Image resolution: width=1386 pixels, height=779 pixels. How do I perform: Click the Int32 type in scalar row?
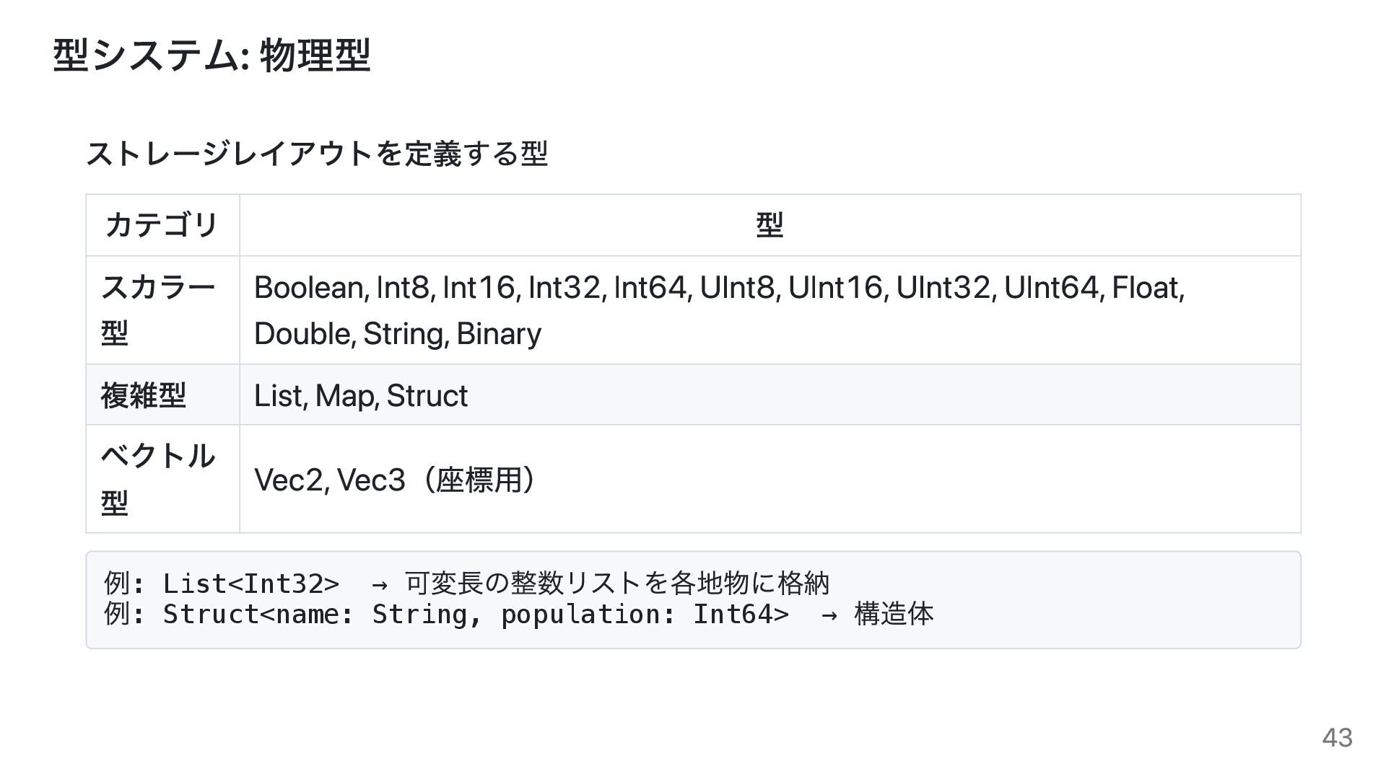[564, 288]
